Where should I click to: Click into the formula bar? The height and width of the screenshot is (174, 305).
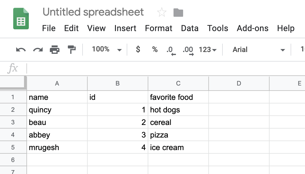(x=165, y=68)
